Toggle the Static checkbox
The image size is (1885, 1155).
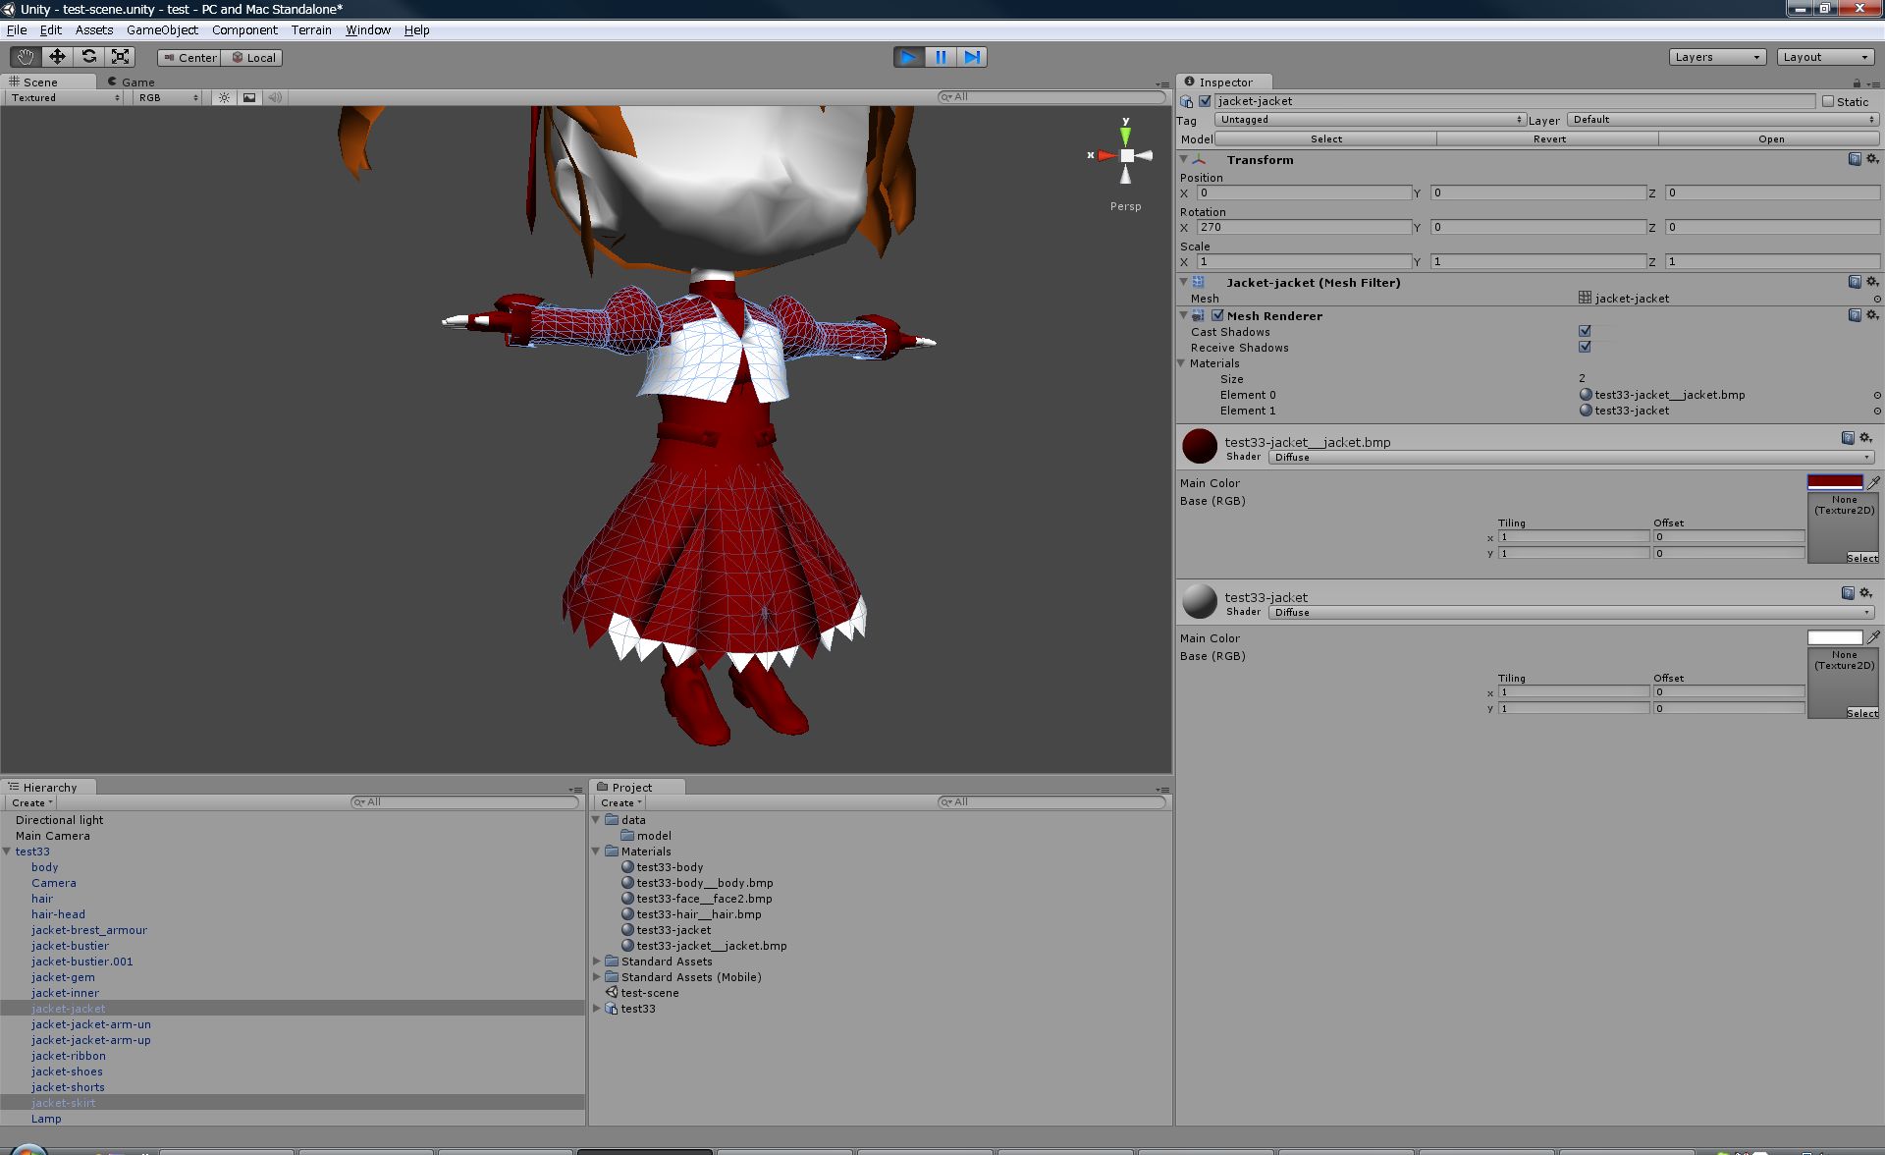1828,101
